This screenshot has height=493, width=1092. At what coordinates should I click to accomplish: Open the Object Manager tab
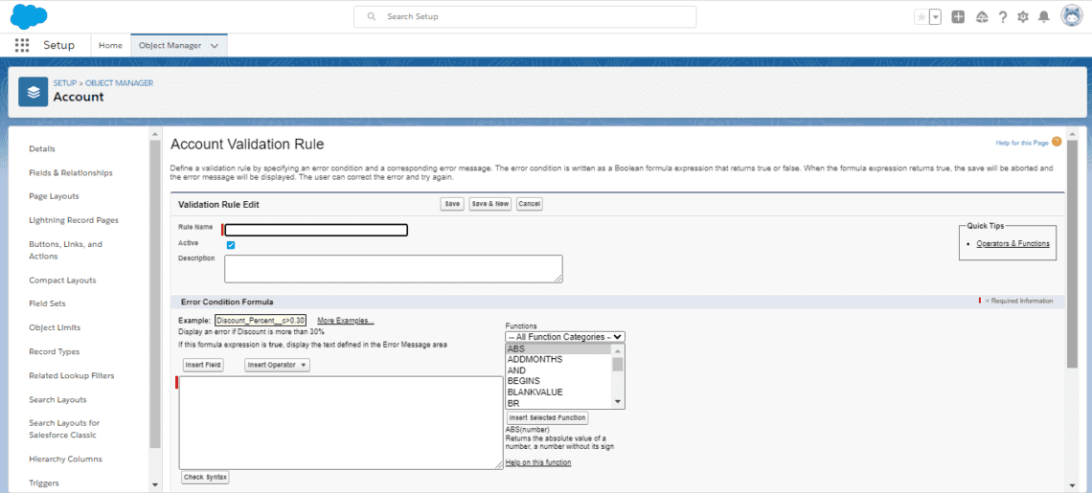170,45
